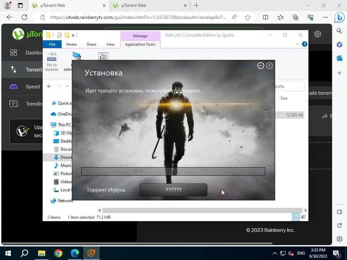The width and height of the screenshot is (347, 260).
Task: Open Documents in the navigation pane
Action: (63, 149)
